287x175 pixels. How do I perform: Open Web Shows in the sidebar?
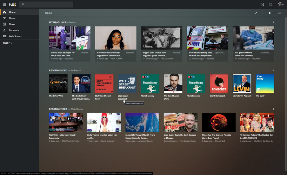click(20, 36)
